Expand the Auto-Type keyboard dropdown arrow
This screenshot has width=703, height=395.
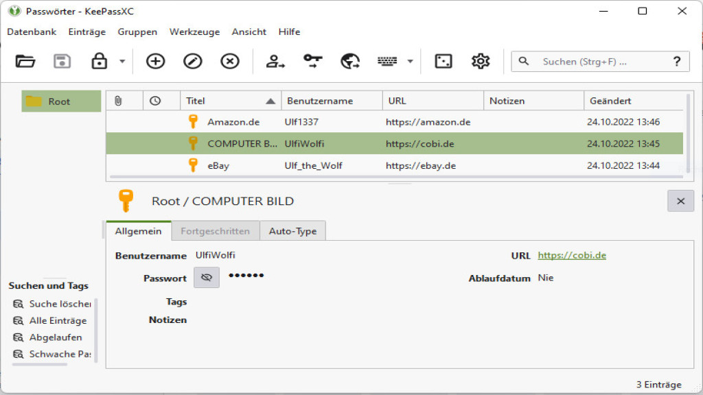pos(410,61)
